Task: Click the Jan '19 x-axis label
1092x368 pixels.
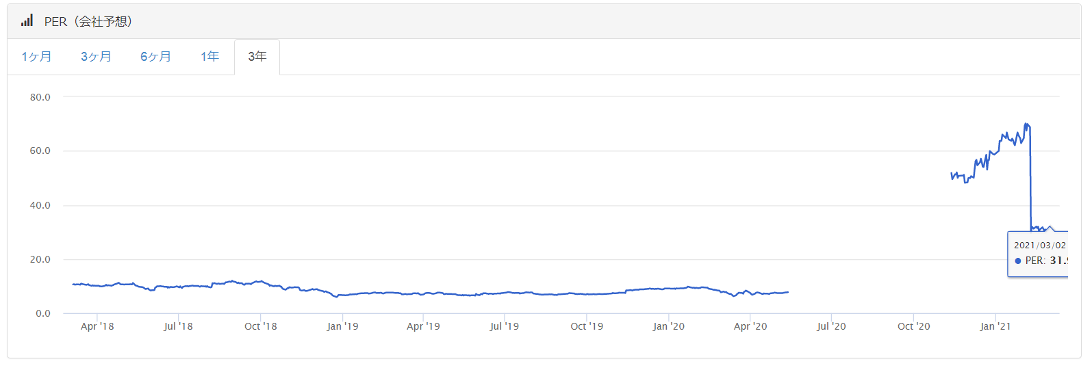Action: point(342,326)
